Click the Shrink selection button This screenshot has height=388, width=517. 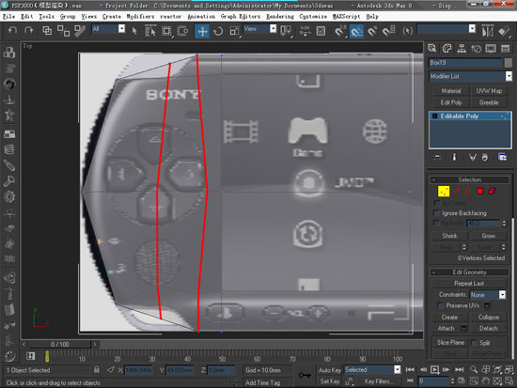[x=449, y=236]
